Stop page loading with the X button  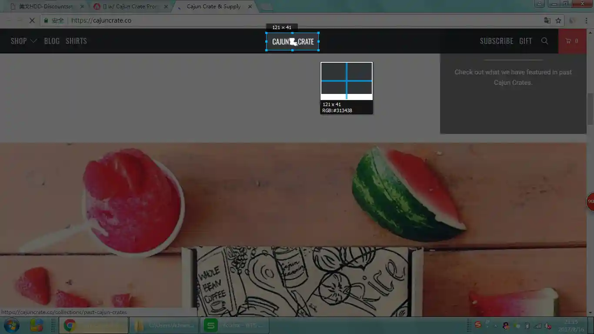(32, 20)
